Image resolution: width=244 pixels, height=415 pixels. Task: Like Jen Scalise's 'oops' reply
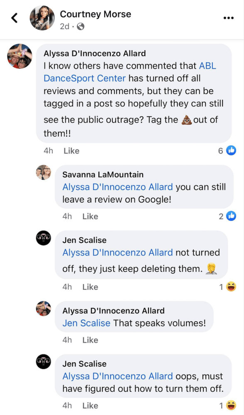click(90, 405)
